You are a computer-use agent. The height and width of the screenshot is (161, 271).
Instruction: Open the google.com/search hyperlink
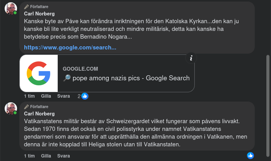[x=70, y=47]
